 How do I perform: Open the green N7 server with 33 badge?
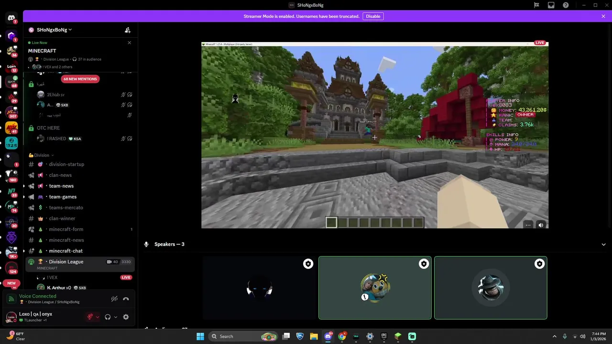(x=11, y=192)
